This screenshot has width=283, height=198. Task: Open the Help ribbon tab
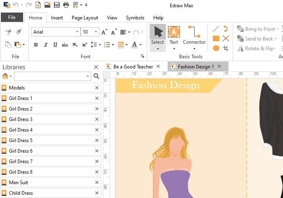158,18
